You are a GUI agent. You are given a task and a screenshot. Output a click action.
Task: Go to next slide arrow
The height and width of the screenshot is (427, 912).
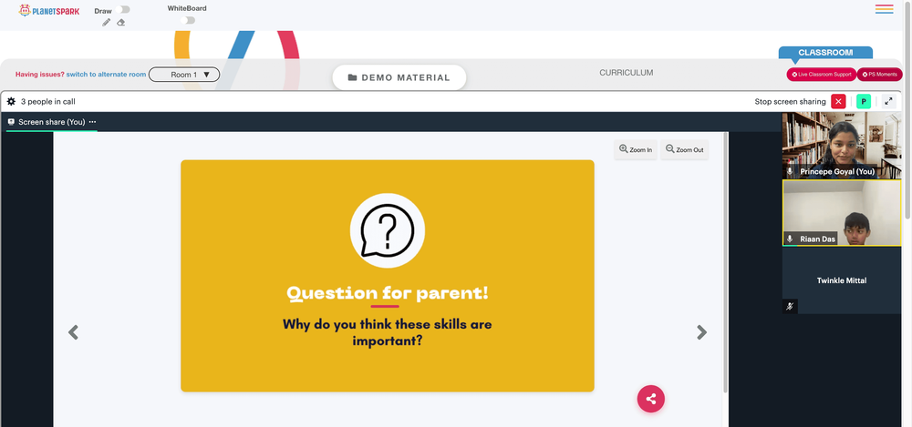pos(702,332)
